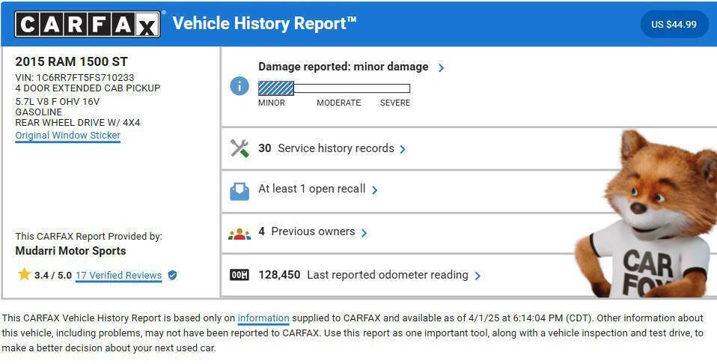Open the Original Window Sticker link
The image size is (717, 364).
point(67,136)
